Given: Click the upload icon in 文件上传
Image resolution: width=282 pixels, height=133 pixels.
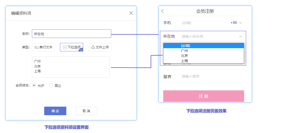Looking at the screenshot, I should point(93,47).
